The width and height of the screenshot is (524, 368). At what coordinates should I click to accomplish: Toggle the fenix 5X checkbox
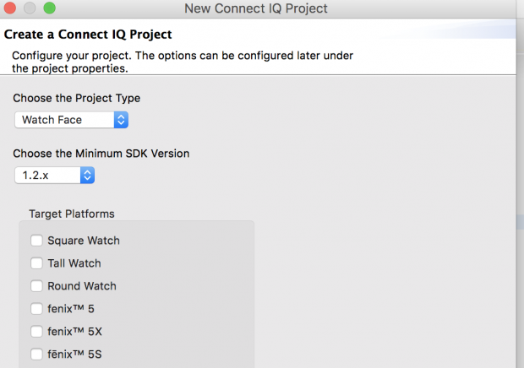click(x=36, y=332)
